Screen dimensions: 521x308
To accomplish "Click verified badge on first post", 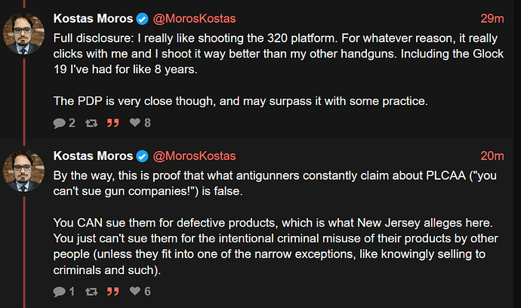I will click(x=141, y=18).
